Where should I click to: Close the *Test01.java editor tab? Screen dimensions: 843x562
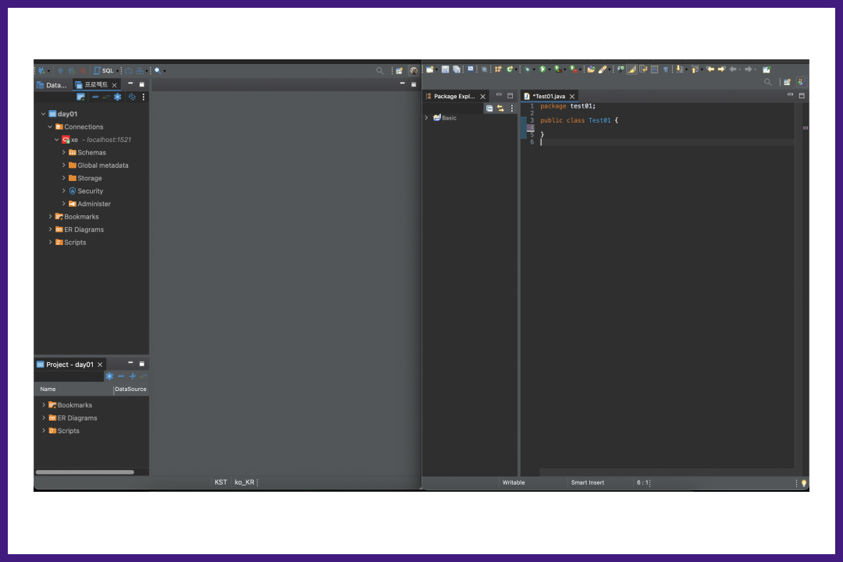point(572,97)
